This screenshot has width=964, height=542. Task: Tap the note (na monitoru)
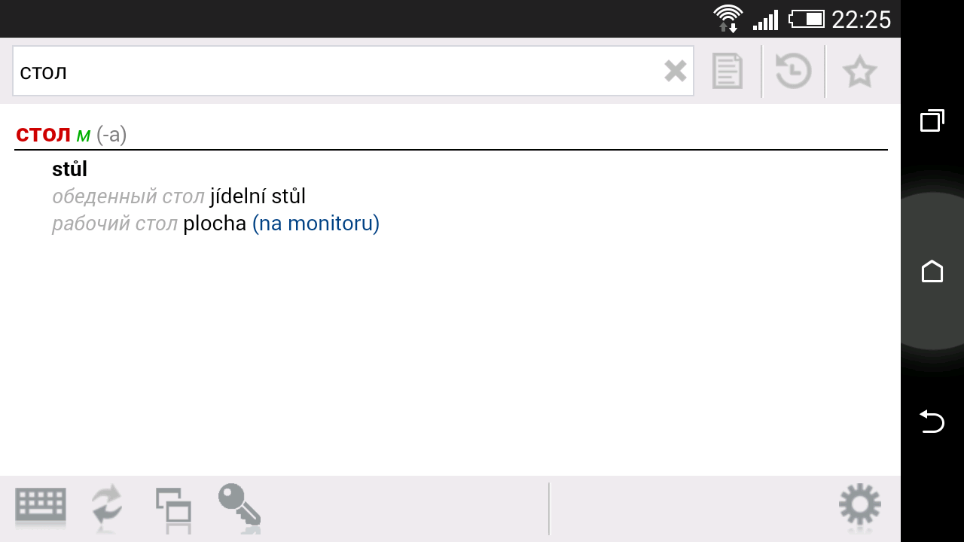click(316, 224)
